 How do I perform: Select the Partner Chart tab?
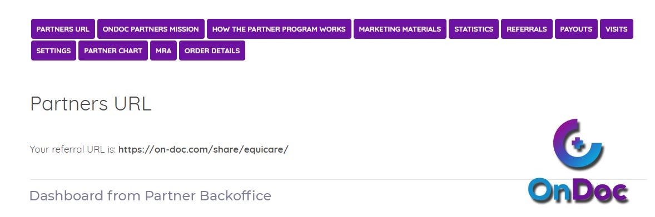click(x=113, y=51)
